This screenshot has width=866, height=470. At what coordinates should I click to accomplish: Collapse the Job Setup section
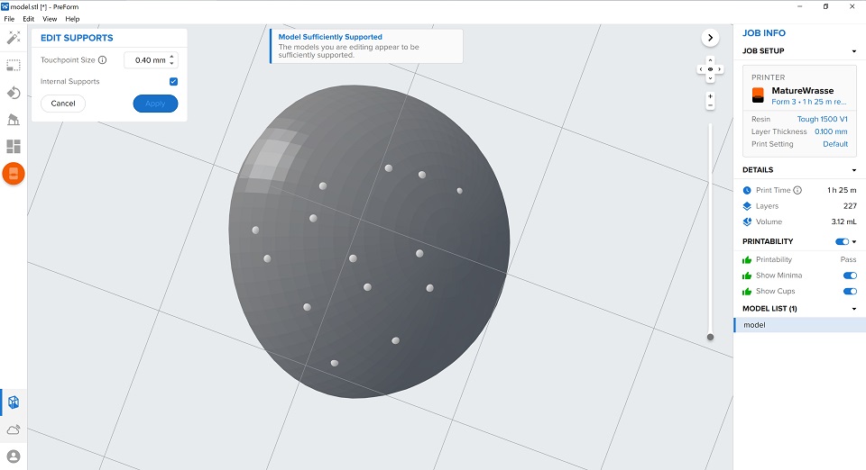[x=853, y=51]
